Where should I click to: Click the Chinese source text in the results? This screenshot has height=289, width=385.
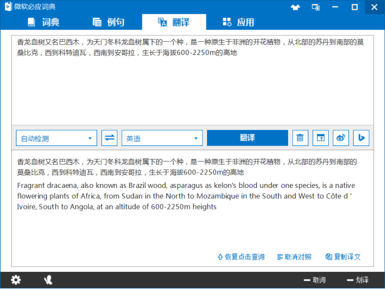click(186, 167)
